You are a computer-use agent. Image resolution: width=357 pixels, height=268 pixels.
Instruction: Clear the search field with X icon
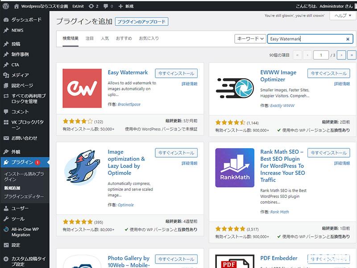tap(348, 39)
